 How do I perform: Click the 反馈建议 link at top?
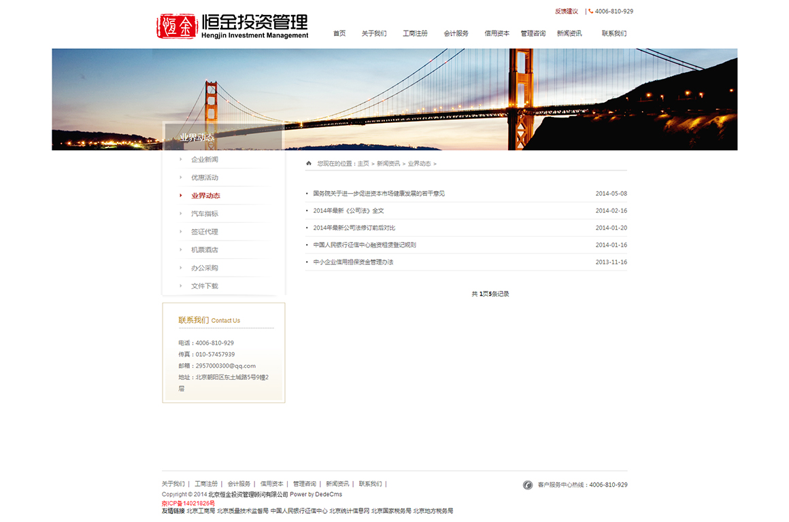tap(567, 11)
